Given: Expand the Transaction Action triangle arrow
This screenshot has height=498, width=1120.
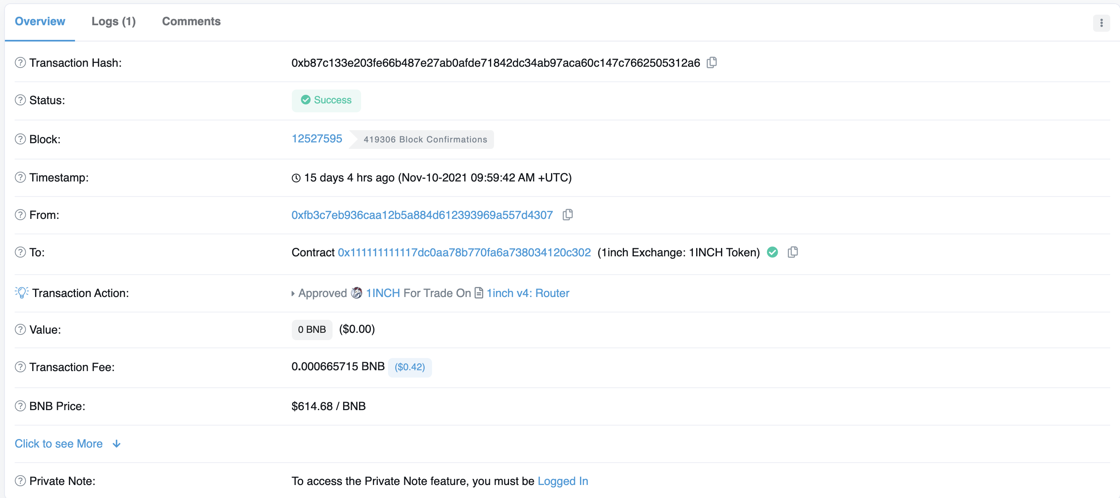Looking at the screenshot, I should [x=293, y=293].
